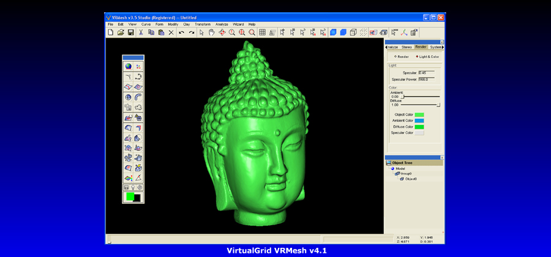Select the Render radio option
The height and width of the screenshot is (257, 551).
(402, 56)
